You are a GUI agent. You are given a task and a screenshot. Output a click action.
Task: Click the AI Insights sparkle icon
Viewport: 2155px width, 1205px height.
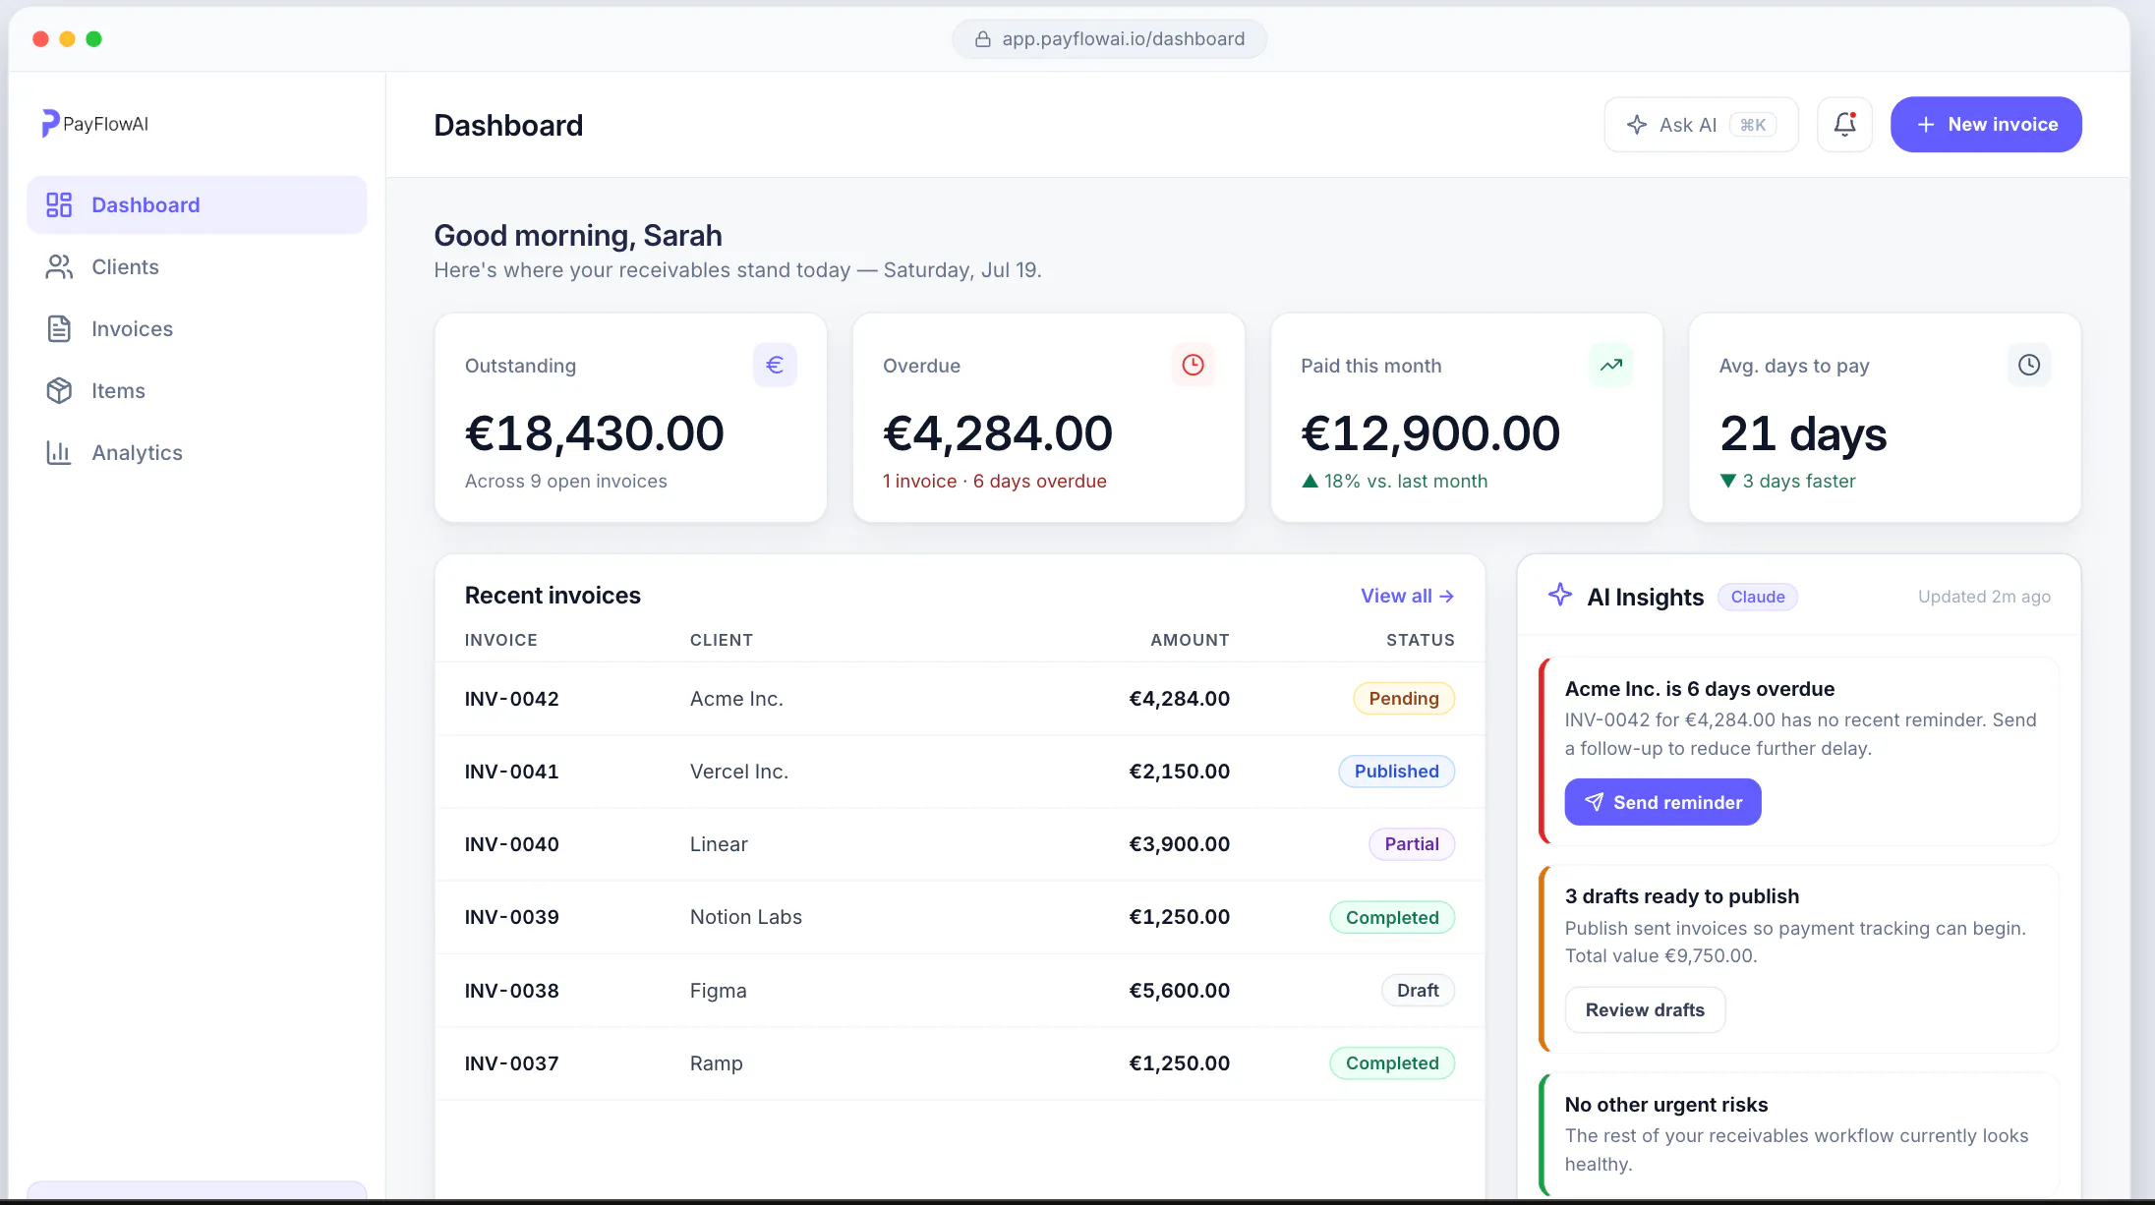pyautogui.click(x=1560, y=595)
